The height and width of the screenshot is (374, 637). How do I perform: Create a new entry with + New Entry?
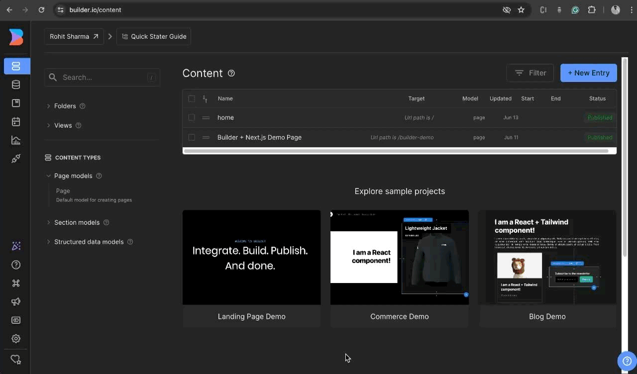[589, 73]
